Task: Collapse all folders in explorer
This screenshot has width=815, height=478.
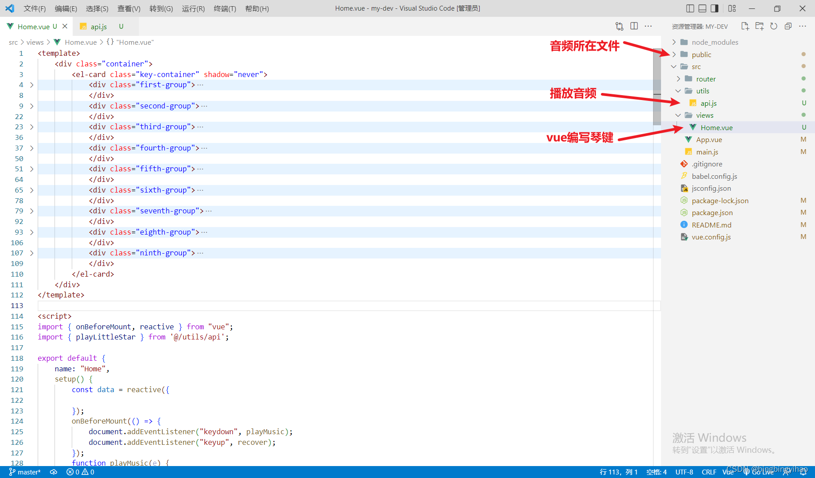Action: click(788, 26)
